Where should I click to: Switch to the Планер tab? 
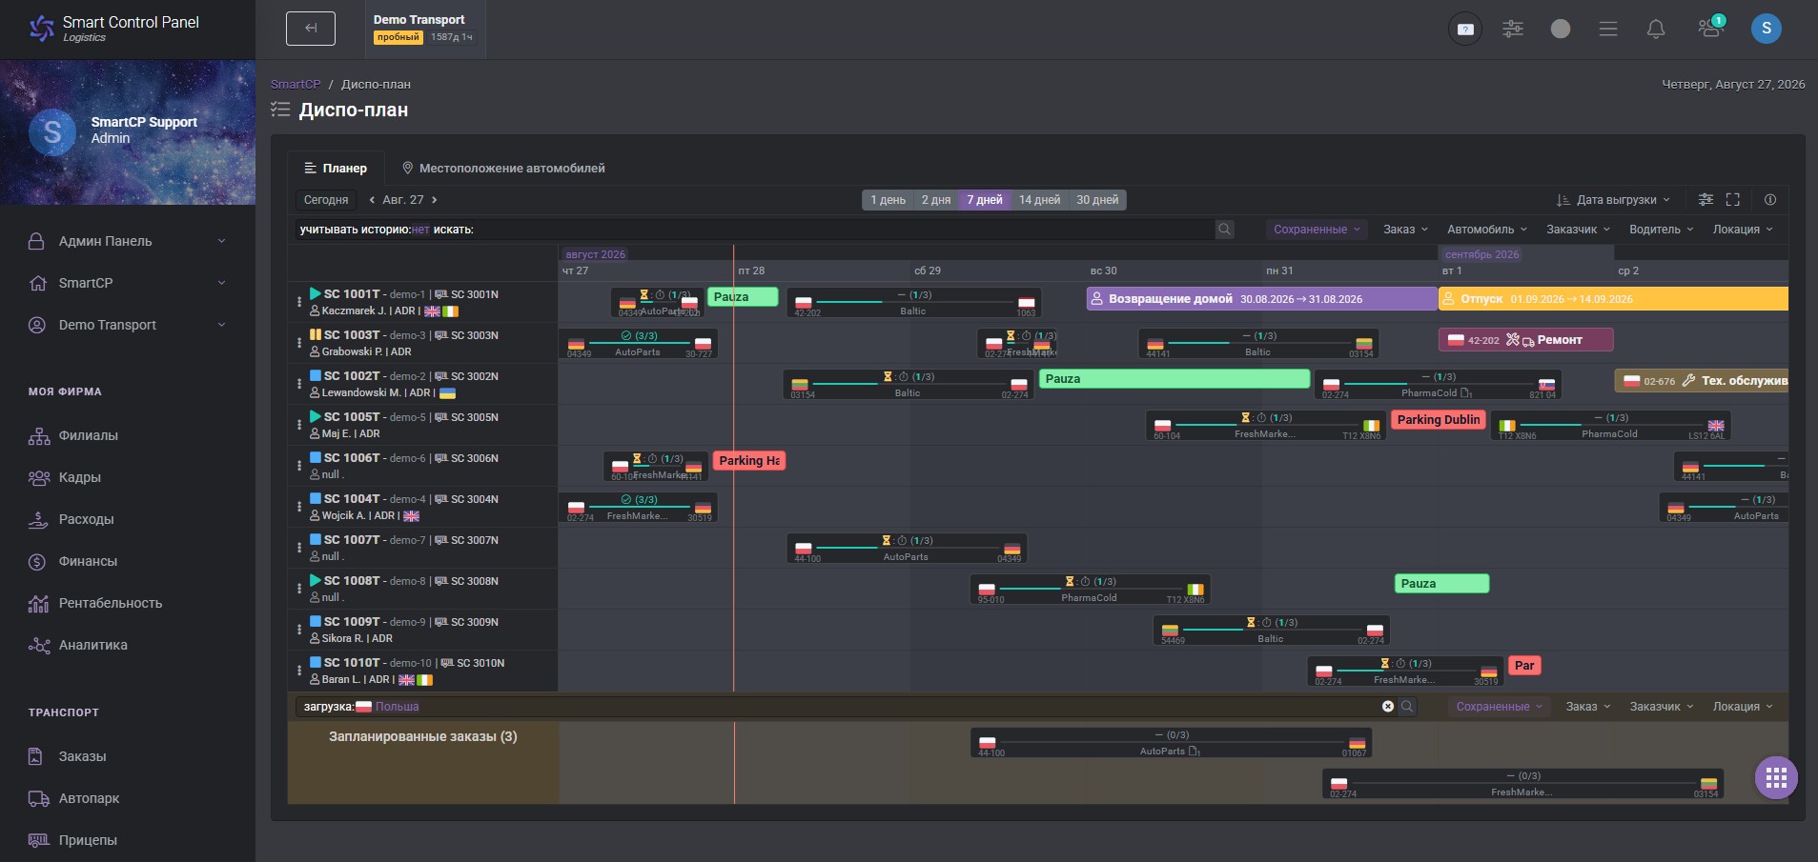[x=336, y=168]
